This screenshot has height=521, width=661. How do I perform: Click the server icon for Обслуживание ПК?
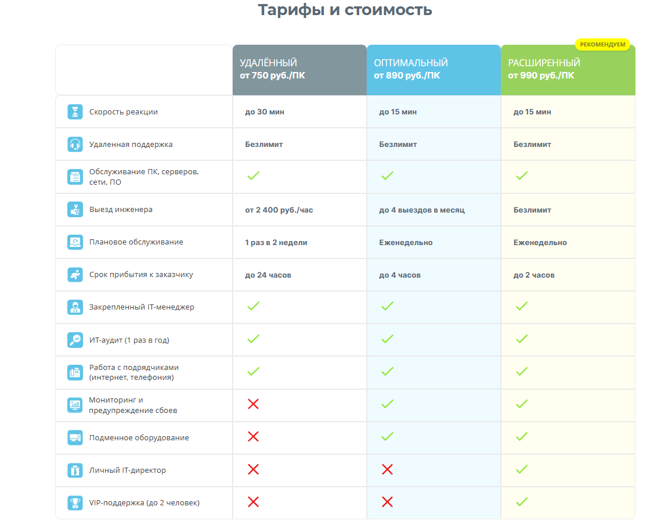pyautogui.click(x=75, y=177)
